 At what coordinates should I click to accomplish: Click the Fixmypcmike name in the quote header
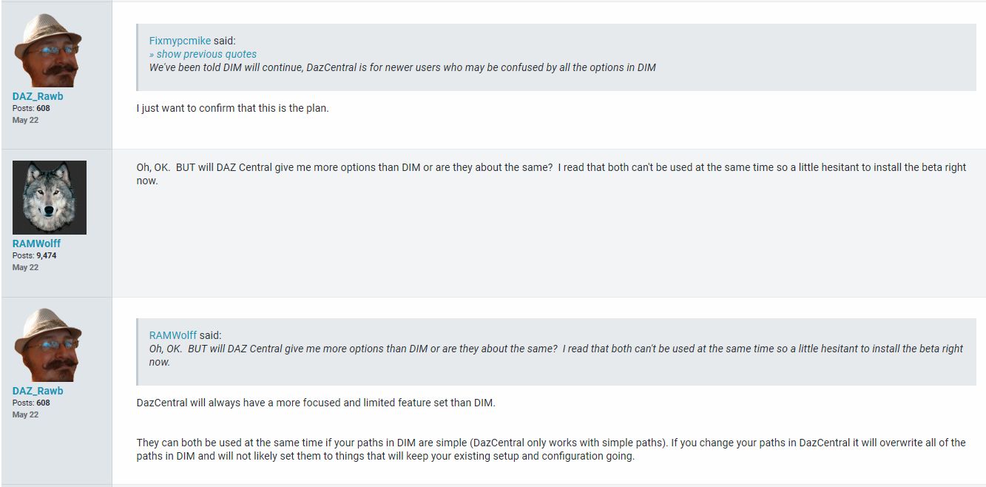[x=180, y=41]
